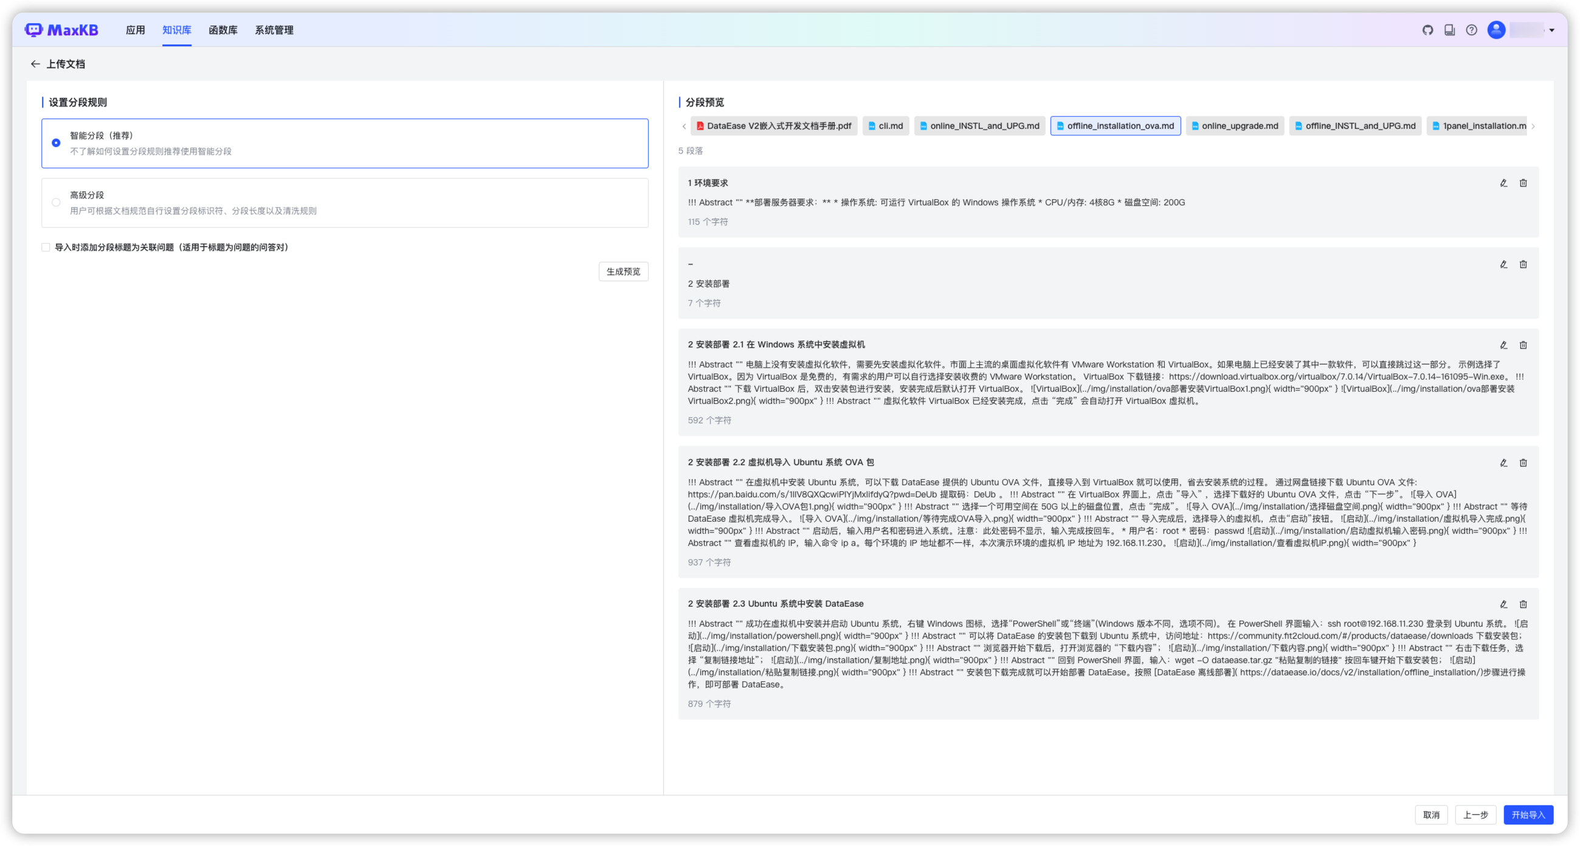Open the GitHub icon in header
Viewport: 1580px width, 846px height.
click(x=1428, y=30)
